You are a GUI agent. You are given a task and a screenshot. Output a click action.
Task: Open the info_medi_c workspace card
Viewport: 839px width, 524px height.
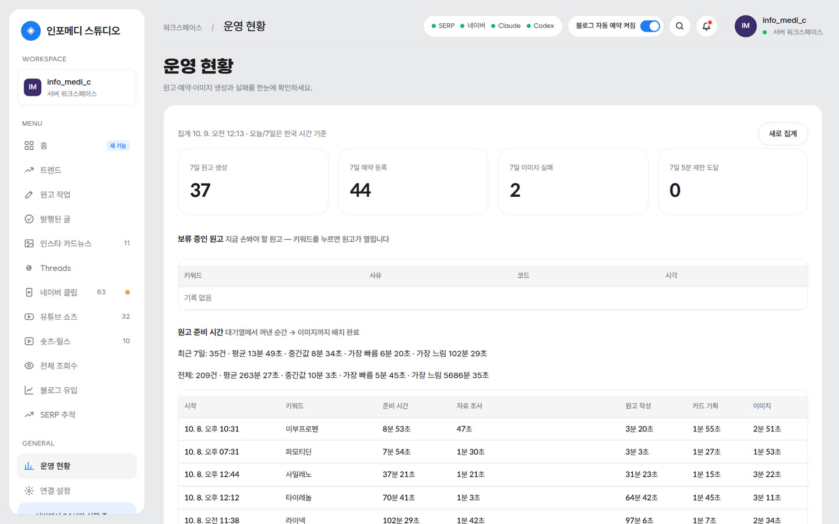(x=77, y=87)
